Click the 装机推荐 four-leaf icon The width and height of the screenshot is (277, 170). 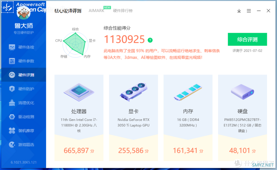pos(12,131)
